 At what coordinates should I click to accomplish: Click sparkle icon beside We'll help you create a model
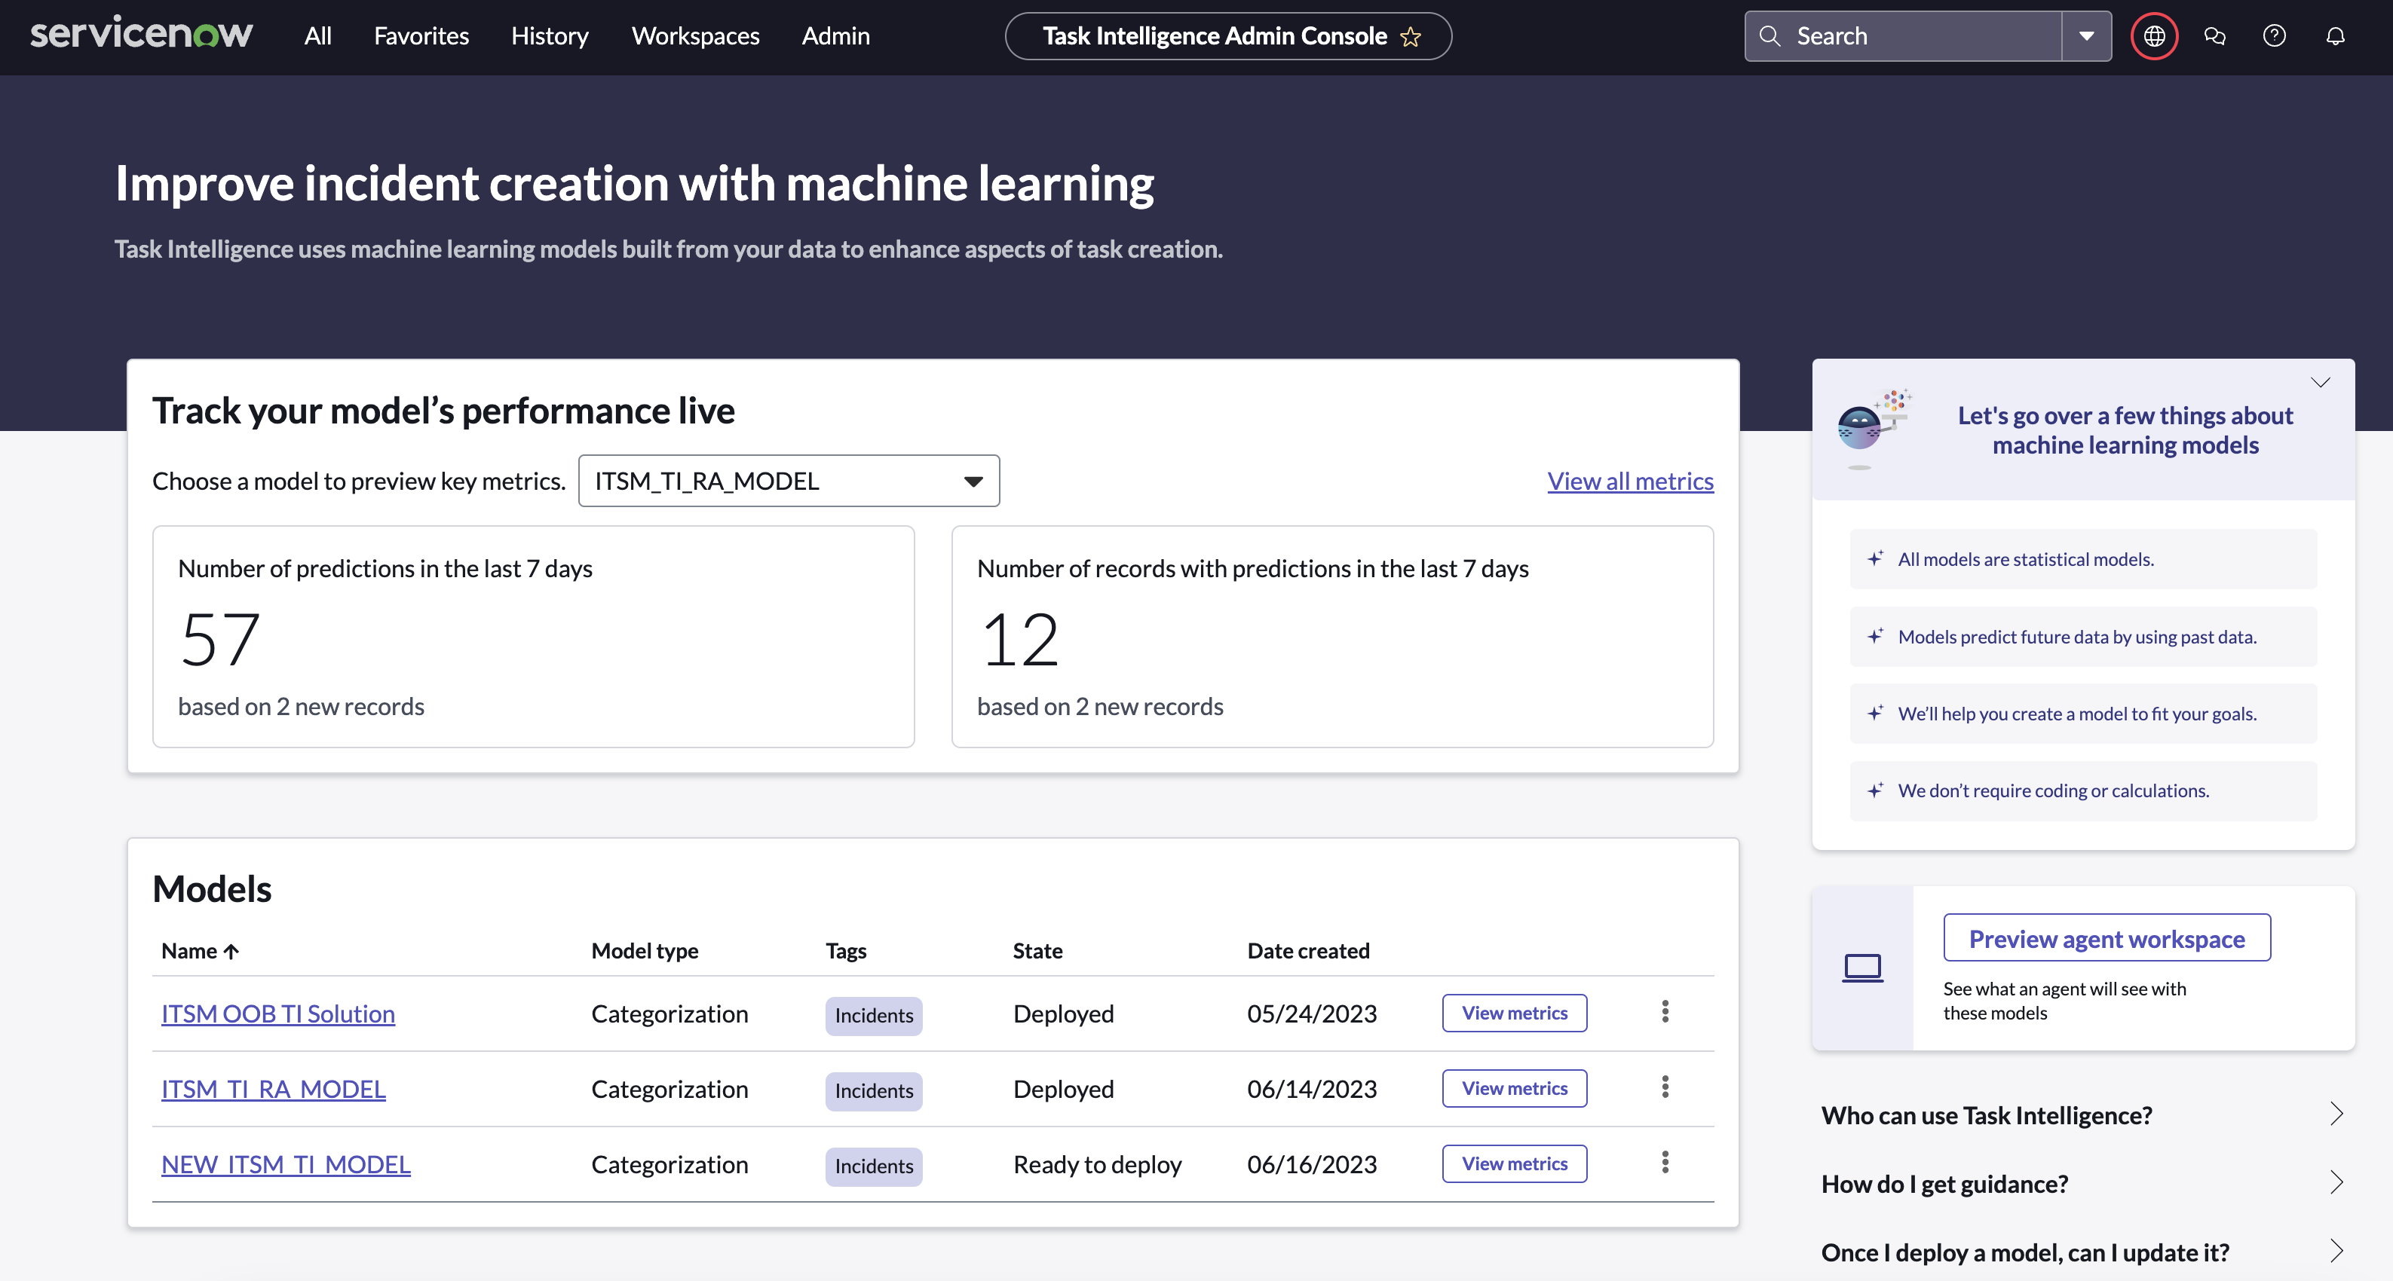coord(1876,713)
